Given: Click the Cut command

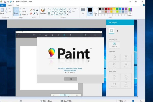Looking at the screenshot, I should coord(8,9).
